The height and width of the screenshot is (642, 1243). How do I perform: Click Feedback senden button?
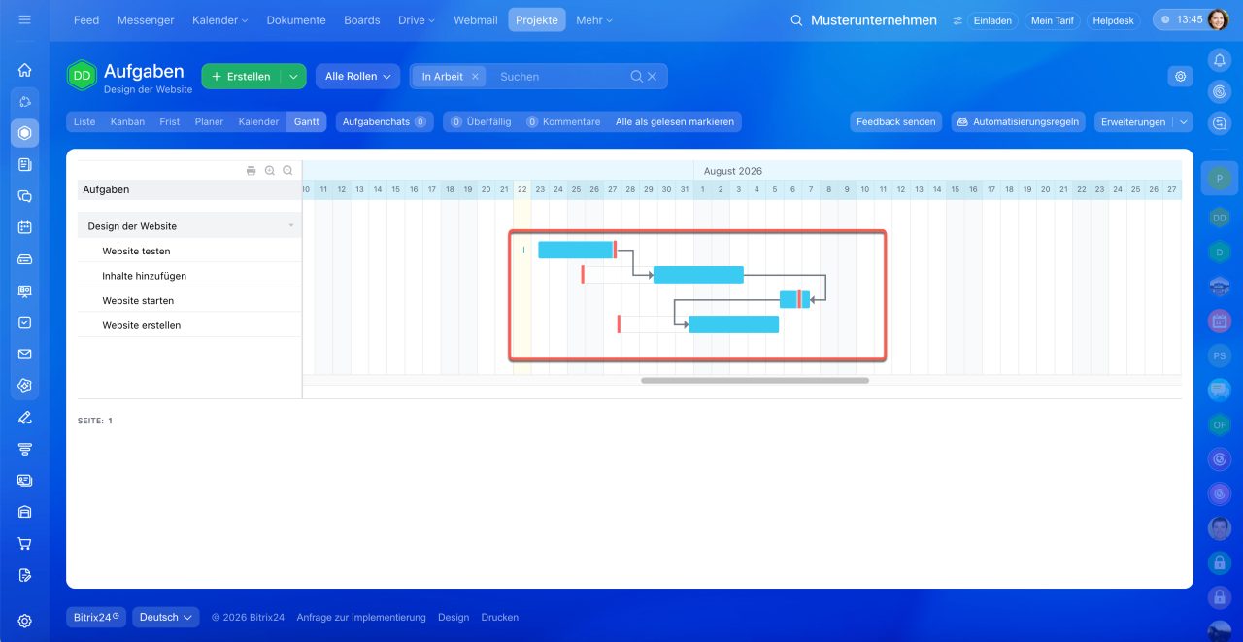point(895,121)
